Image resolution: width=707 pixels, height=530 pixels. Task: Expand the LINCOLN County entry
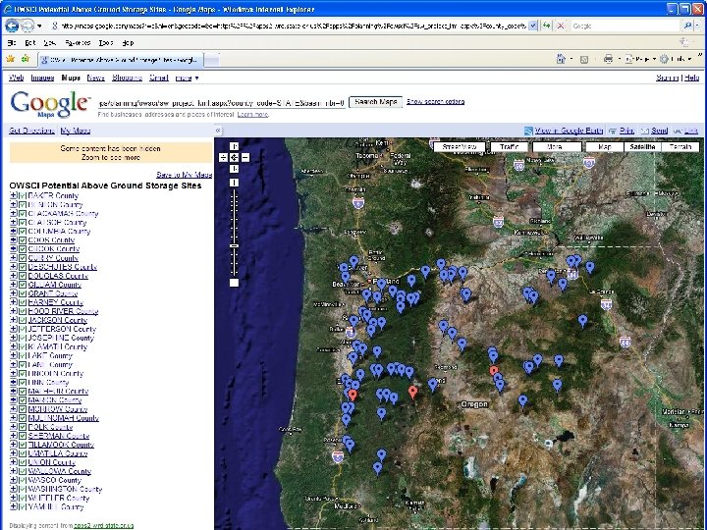tap(14, 374)
